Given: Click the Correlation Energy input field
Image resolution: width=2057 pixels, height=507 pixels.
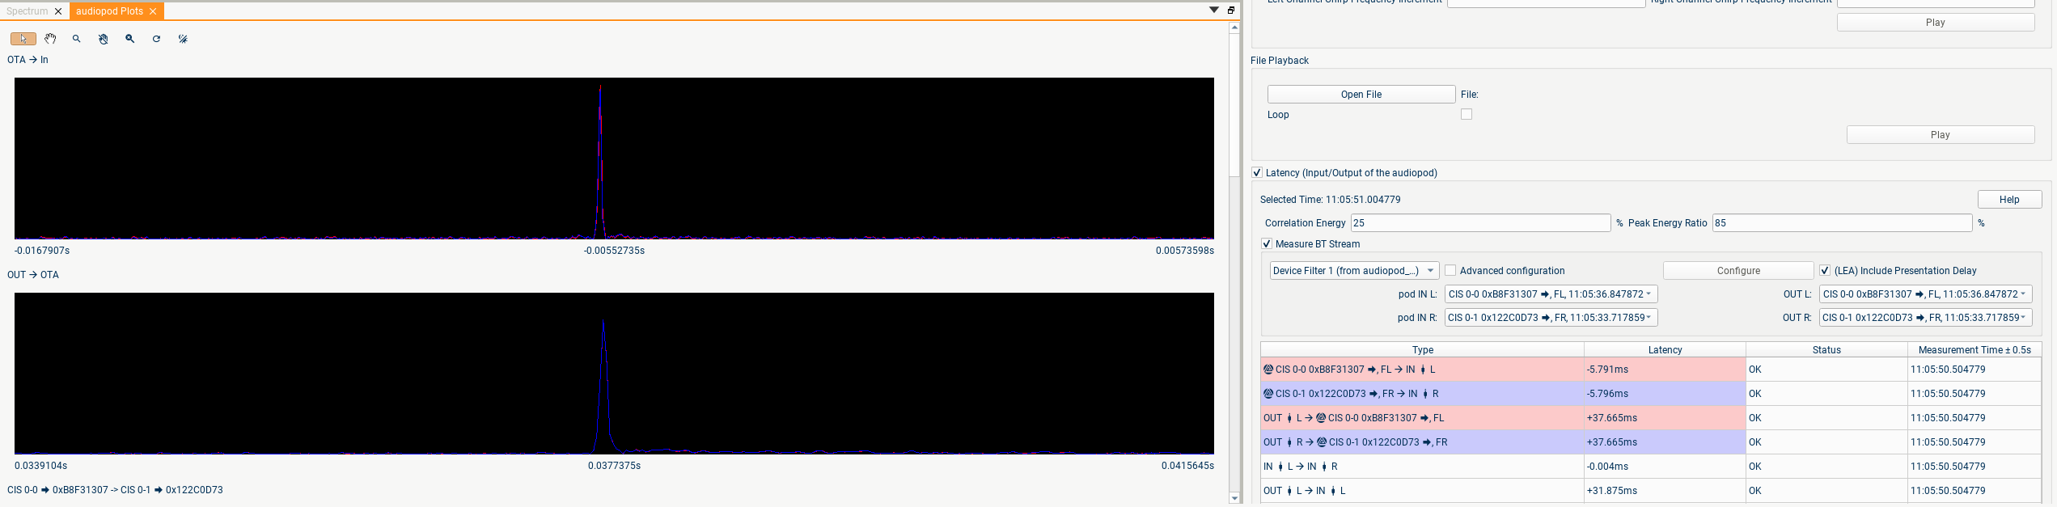Looking at the screenshot, I should click(1479, 223).
